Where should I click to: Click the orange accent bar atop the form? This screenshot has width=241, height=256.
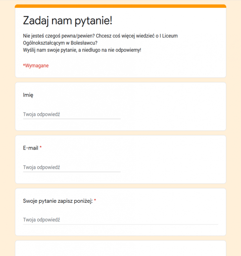coord(120,6)
